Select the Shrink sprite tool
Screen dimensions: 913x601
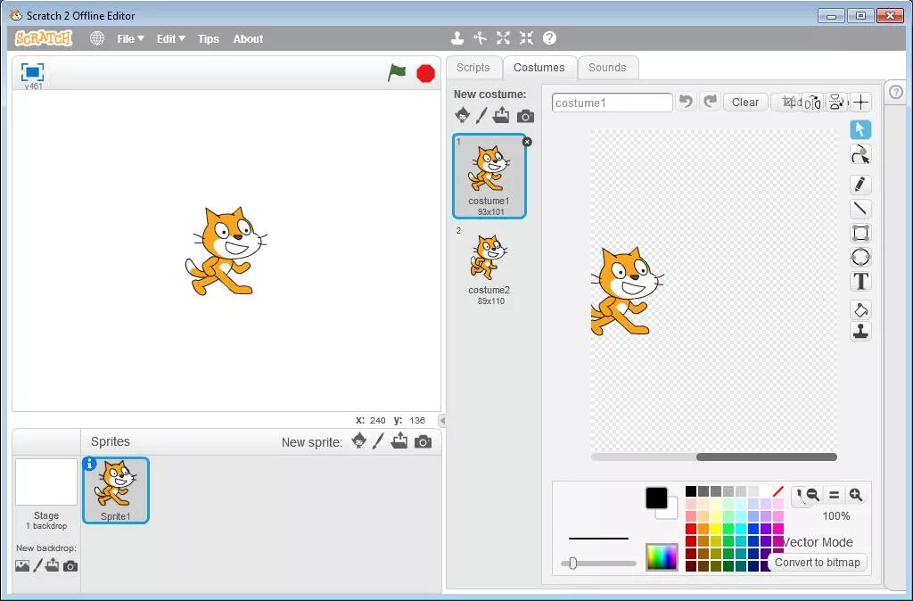pos(526,38)
